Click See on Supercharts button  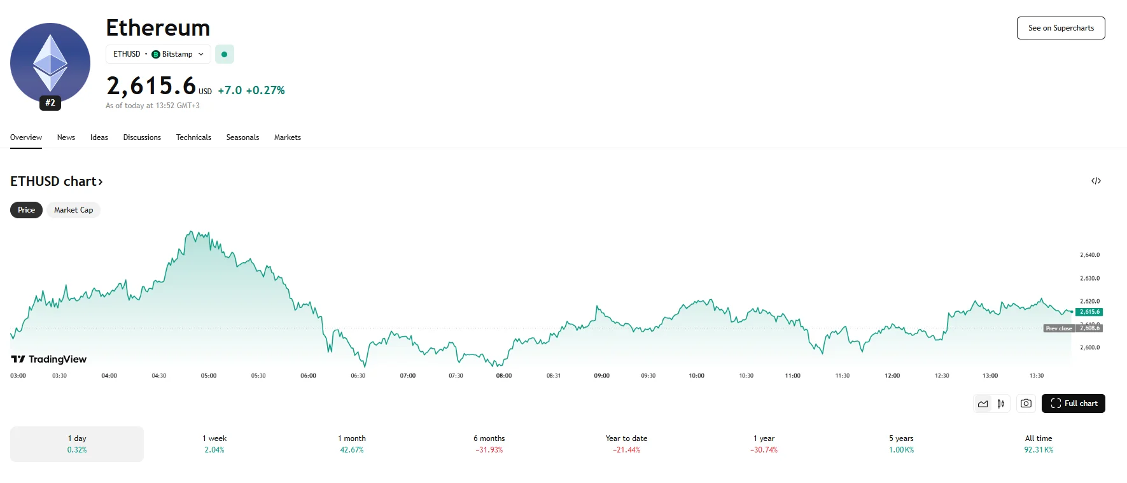1061,28
